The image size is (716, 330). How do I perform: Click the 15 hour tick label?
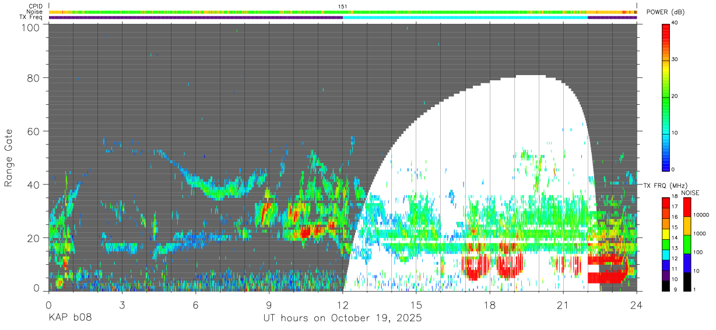coord(416,305)
